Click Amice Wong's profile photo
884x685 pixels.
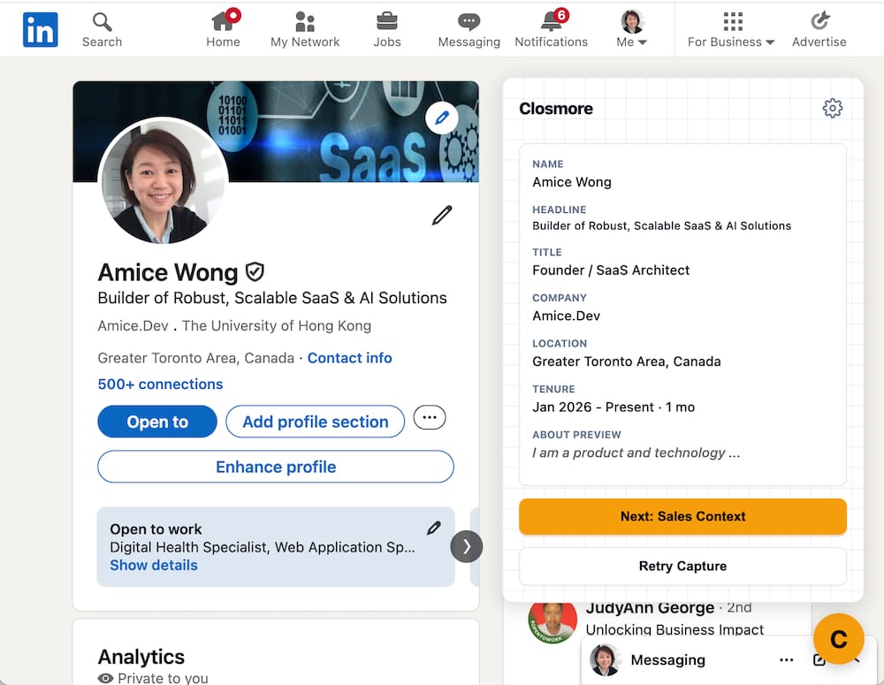click(x=163, y=181)
